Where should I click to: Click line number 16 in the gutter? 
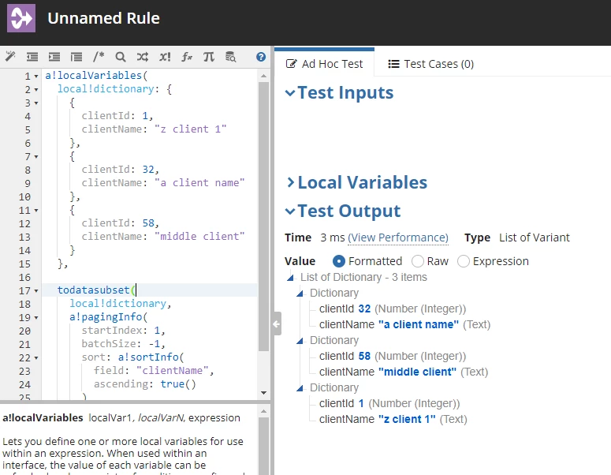(x=24, y=277)
